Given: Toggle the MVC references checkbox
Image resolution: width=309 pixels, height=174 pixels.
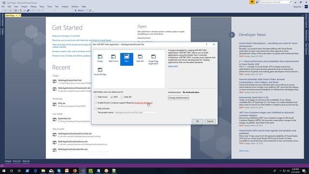Looking at the screenshot, I should (112, 97).
